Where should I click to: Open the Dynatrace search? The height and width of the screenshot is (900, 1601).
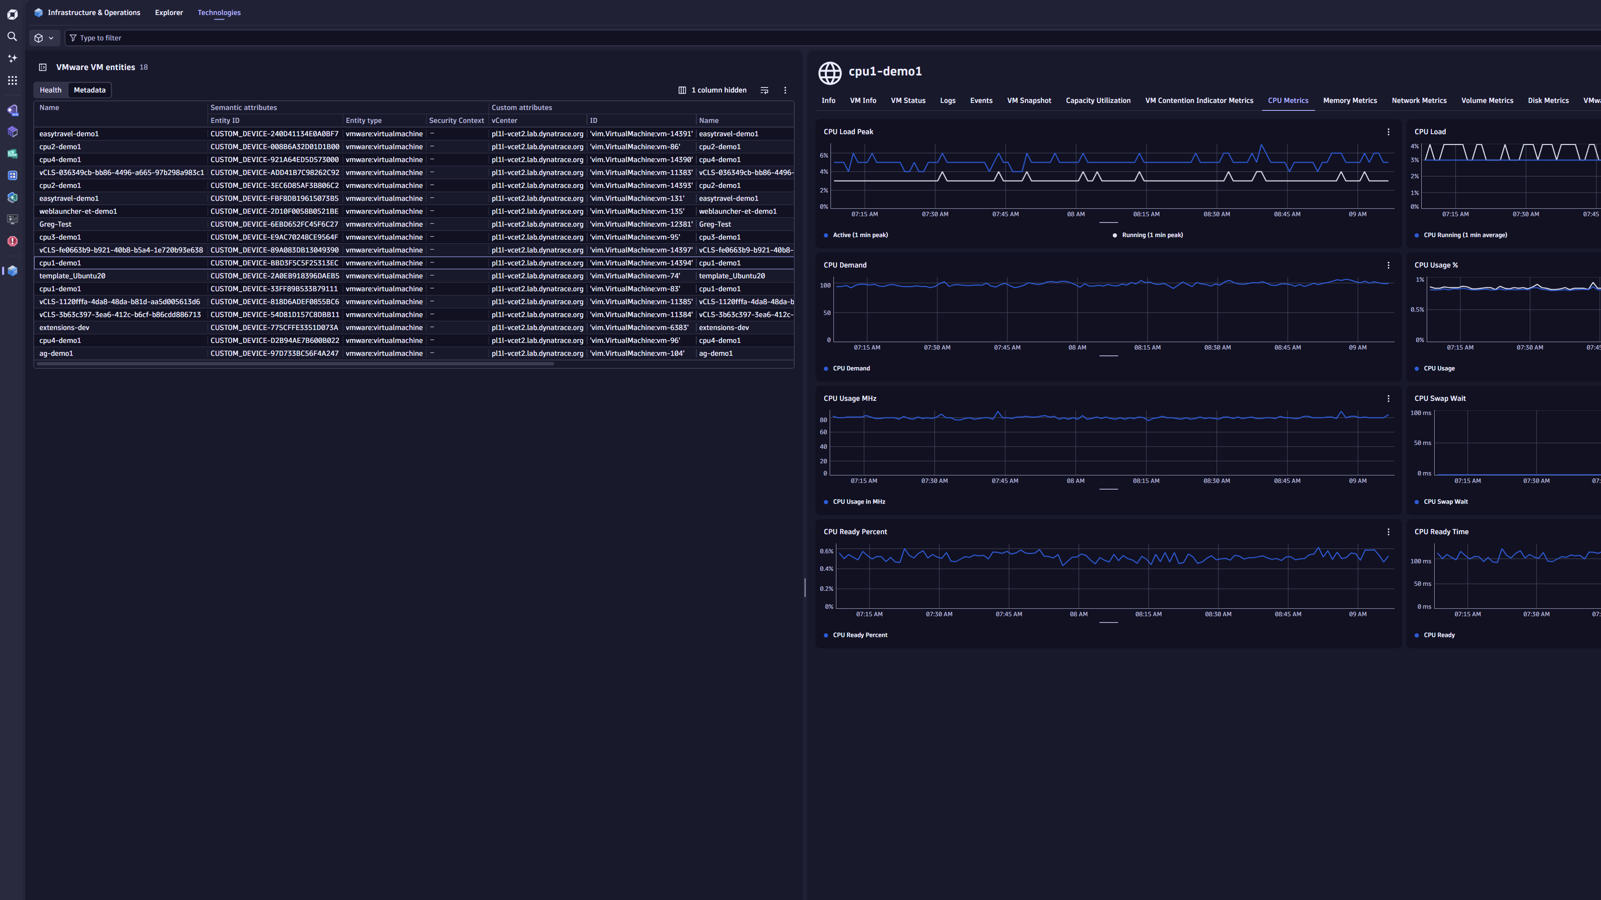12,37
